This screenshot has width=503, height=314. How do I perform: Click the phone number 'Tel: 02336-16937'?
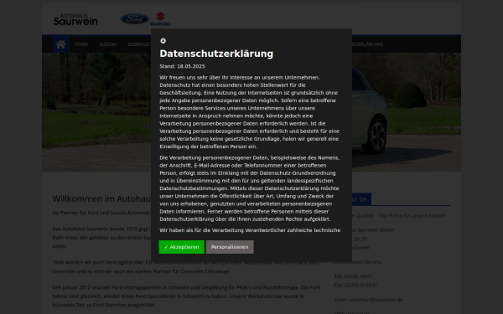click(x=354, y=276)
